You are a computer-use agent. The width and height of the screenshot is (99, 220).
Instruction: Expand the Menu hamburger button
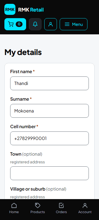coord(74,24)
